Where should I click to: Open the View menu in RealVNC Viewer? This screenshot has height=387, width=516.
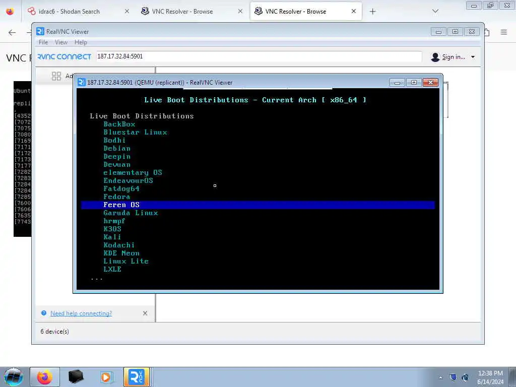[61, 42]
